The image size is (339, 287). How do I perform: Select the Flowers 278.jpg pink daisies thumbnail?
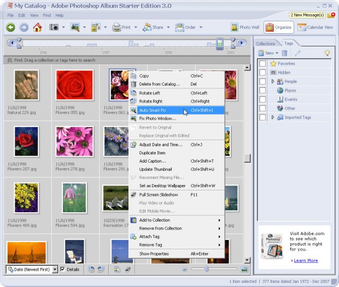[74, 141]
